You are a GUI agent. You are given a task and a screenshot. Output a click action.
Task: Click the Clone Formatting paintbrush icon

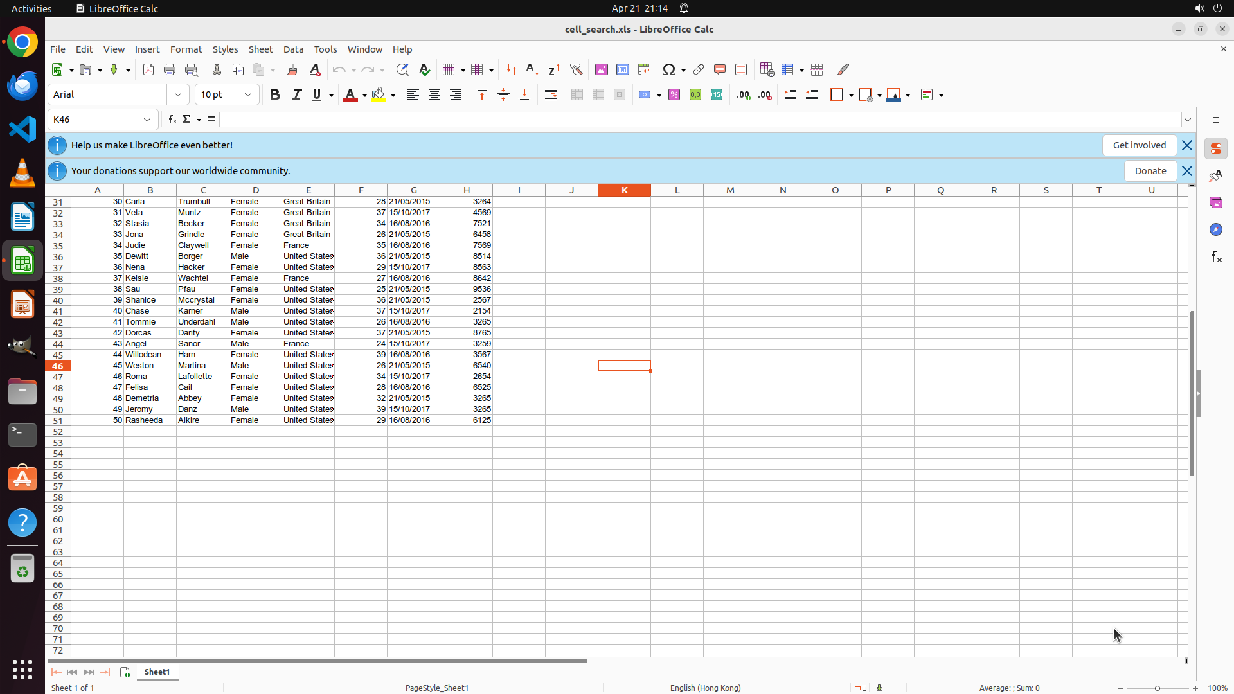[x=292, y=69]
